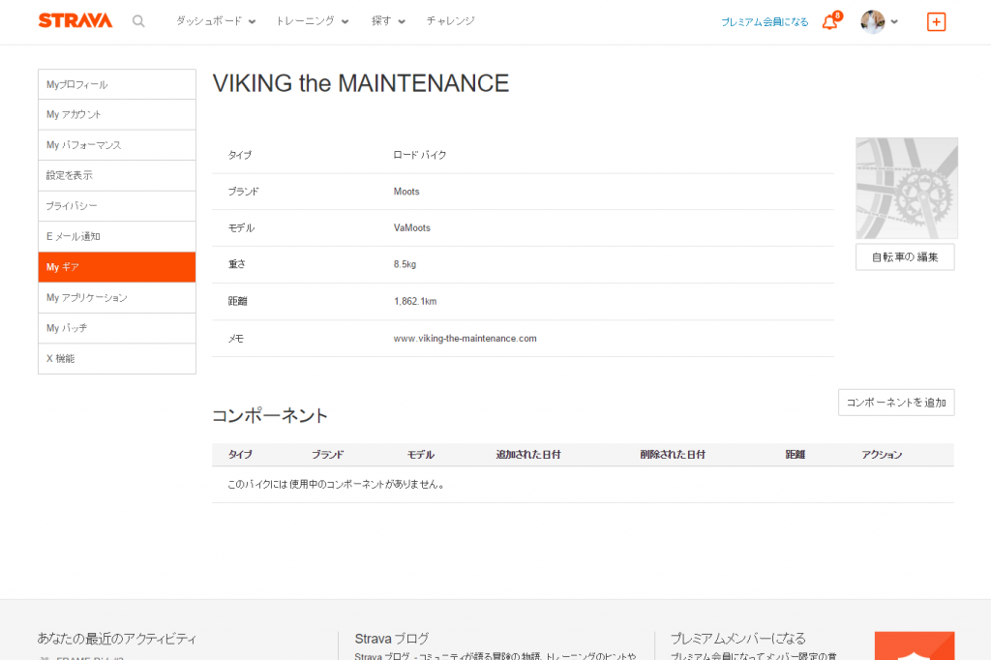Viewport: 991px width, 660px height.
Task: Click the プレミアム会員になる link
Action: (x=764, y=22)
